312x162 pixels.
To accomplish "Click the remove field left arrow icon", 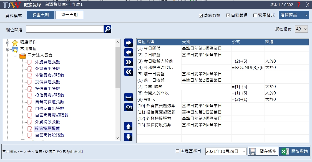I will 129,52.
